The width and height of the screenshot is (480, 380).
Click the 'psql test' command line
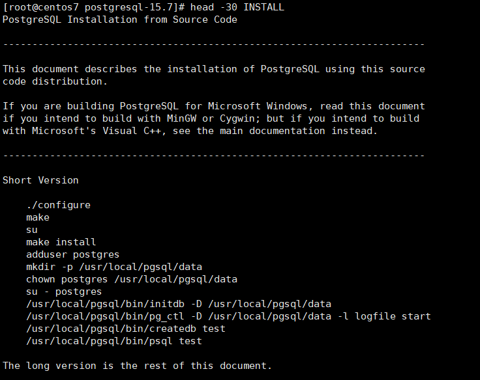114,341
